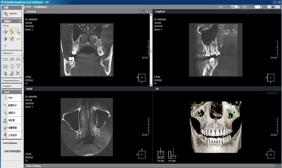The image size is (282, 168).
Task: Pick the arrow pointer select tool
Action: point(5,73)
